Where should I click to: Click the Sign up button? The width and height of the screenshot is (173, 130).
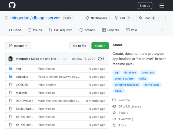click(x=145, y=5)
